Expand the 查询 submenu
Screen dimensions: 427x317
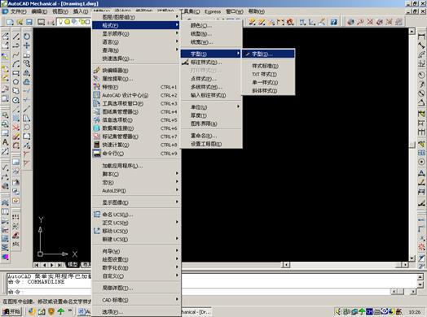click(136, 50)
